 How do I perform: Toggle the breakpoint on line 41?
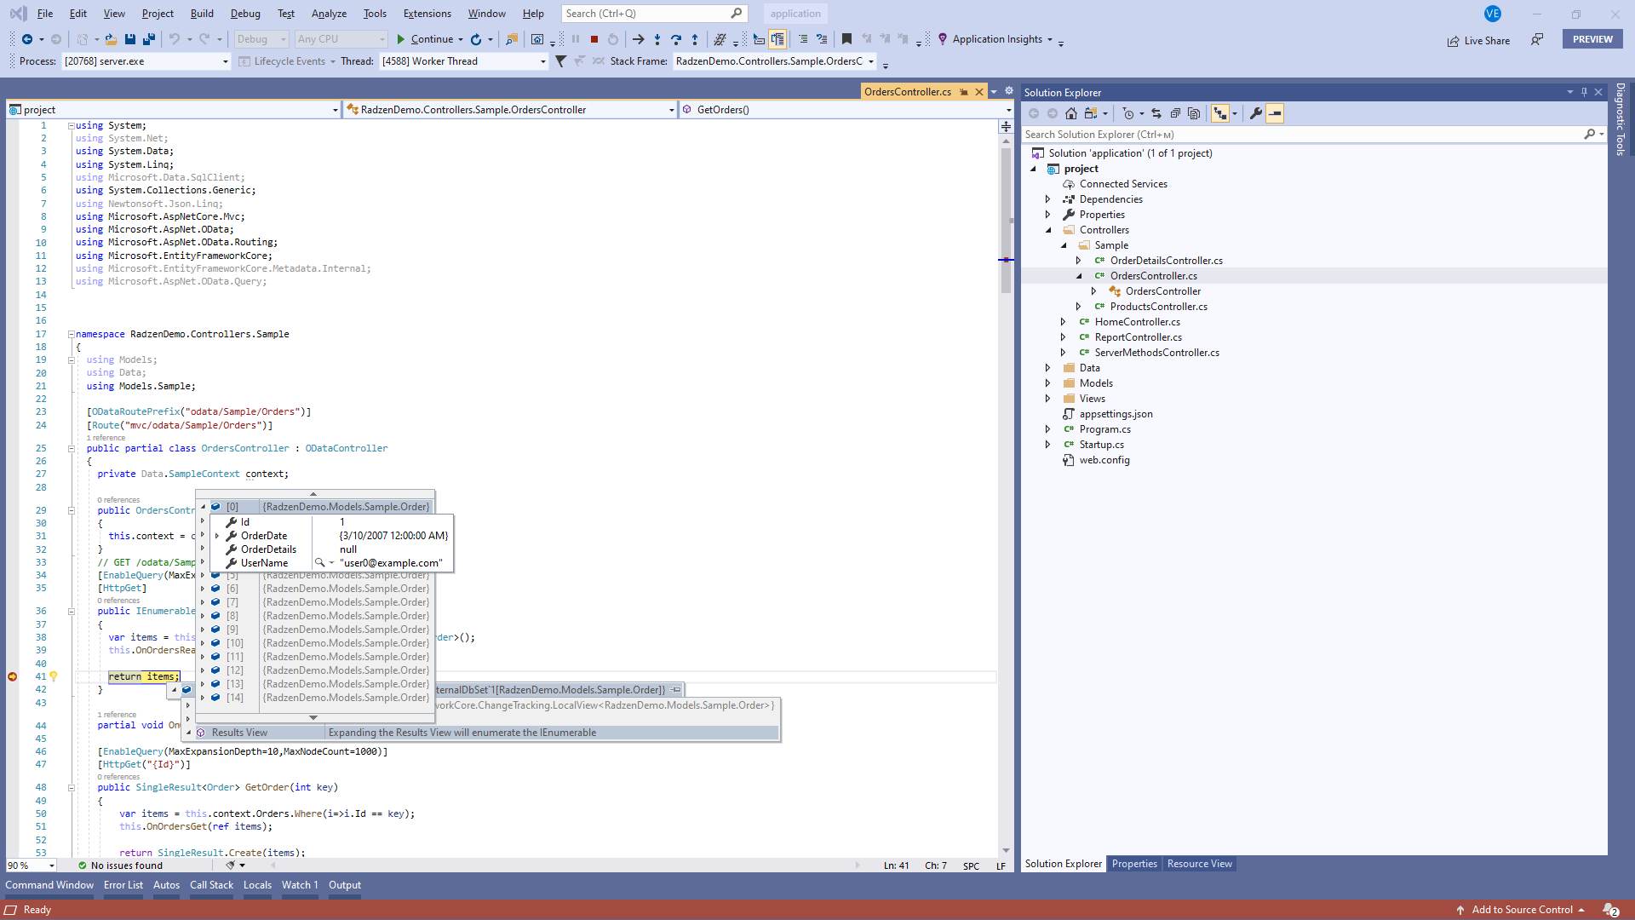(x=13, y=676)
